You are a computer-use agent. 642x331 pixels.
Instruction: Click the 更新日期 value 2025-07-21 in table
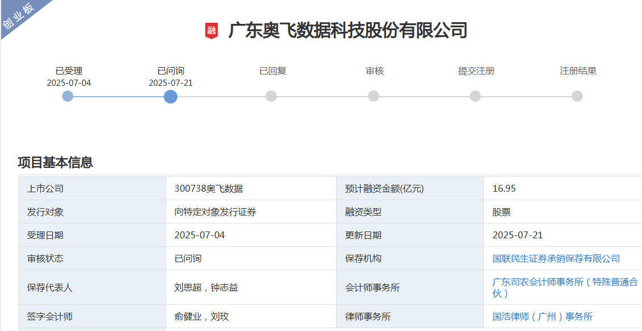(x=517, y=235)
